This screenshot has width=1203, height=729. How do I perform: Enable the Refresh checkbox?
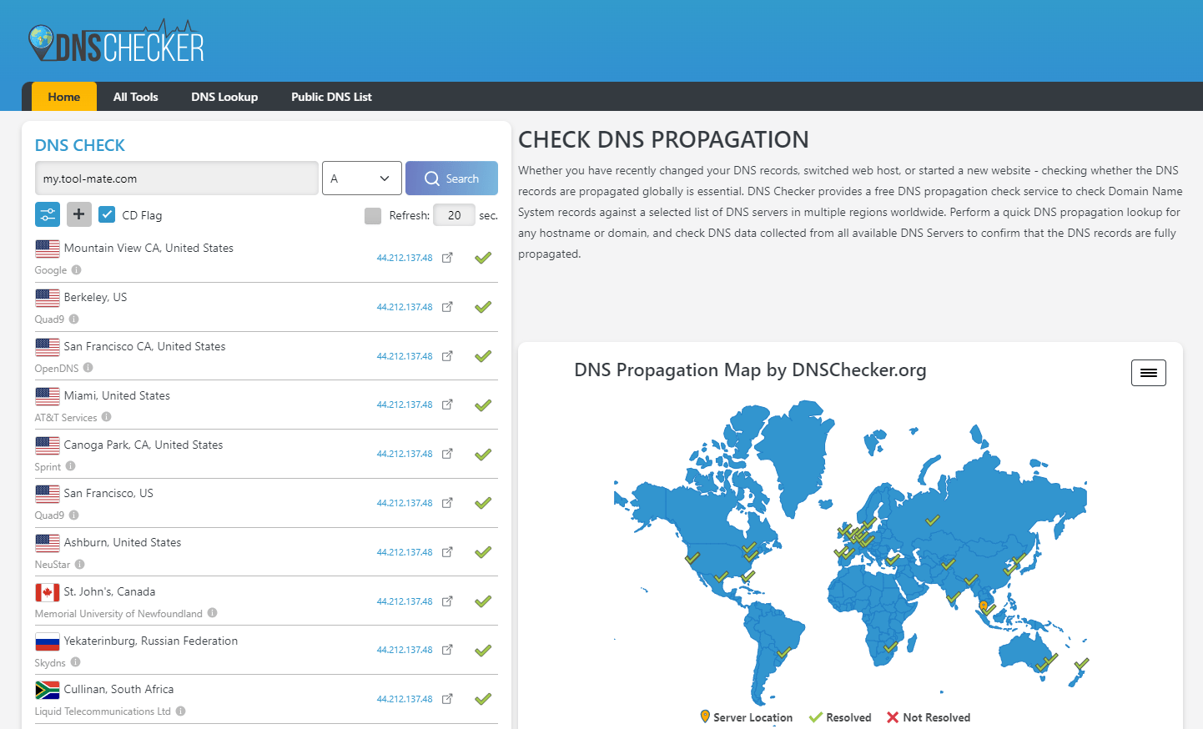click(373, 214)
